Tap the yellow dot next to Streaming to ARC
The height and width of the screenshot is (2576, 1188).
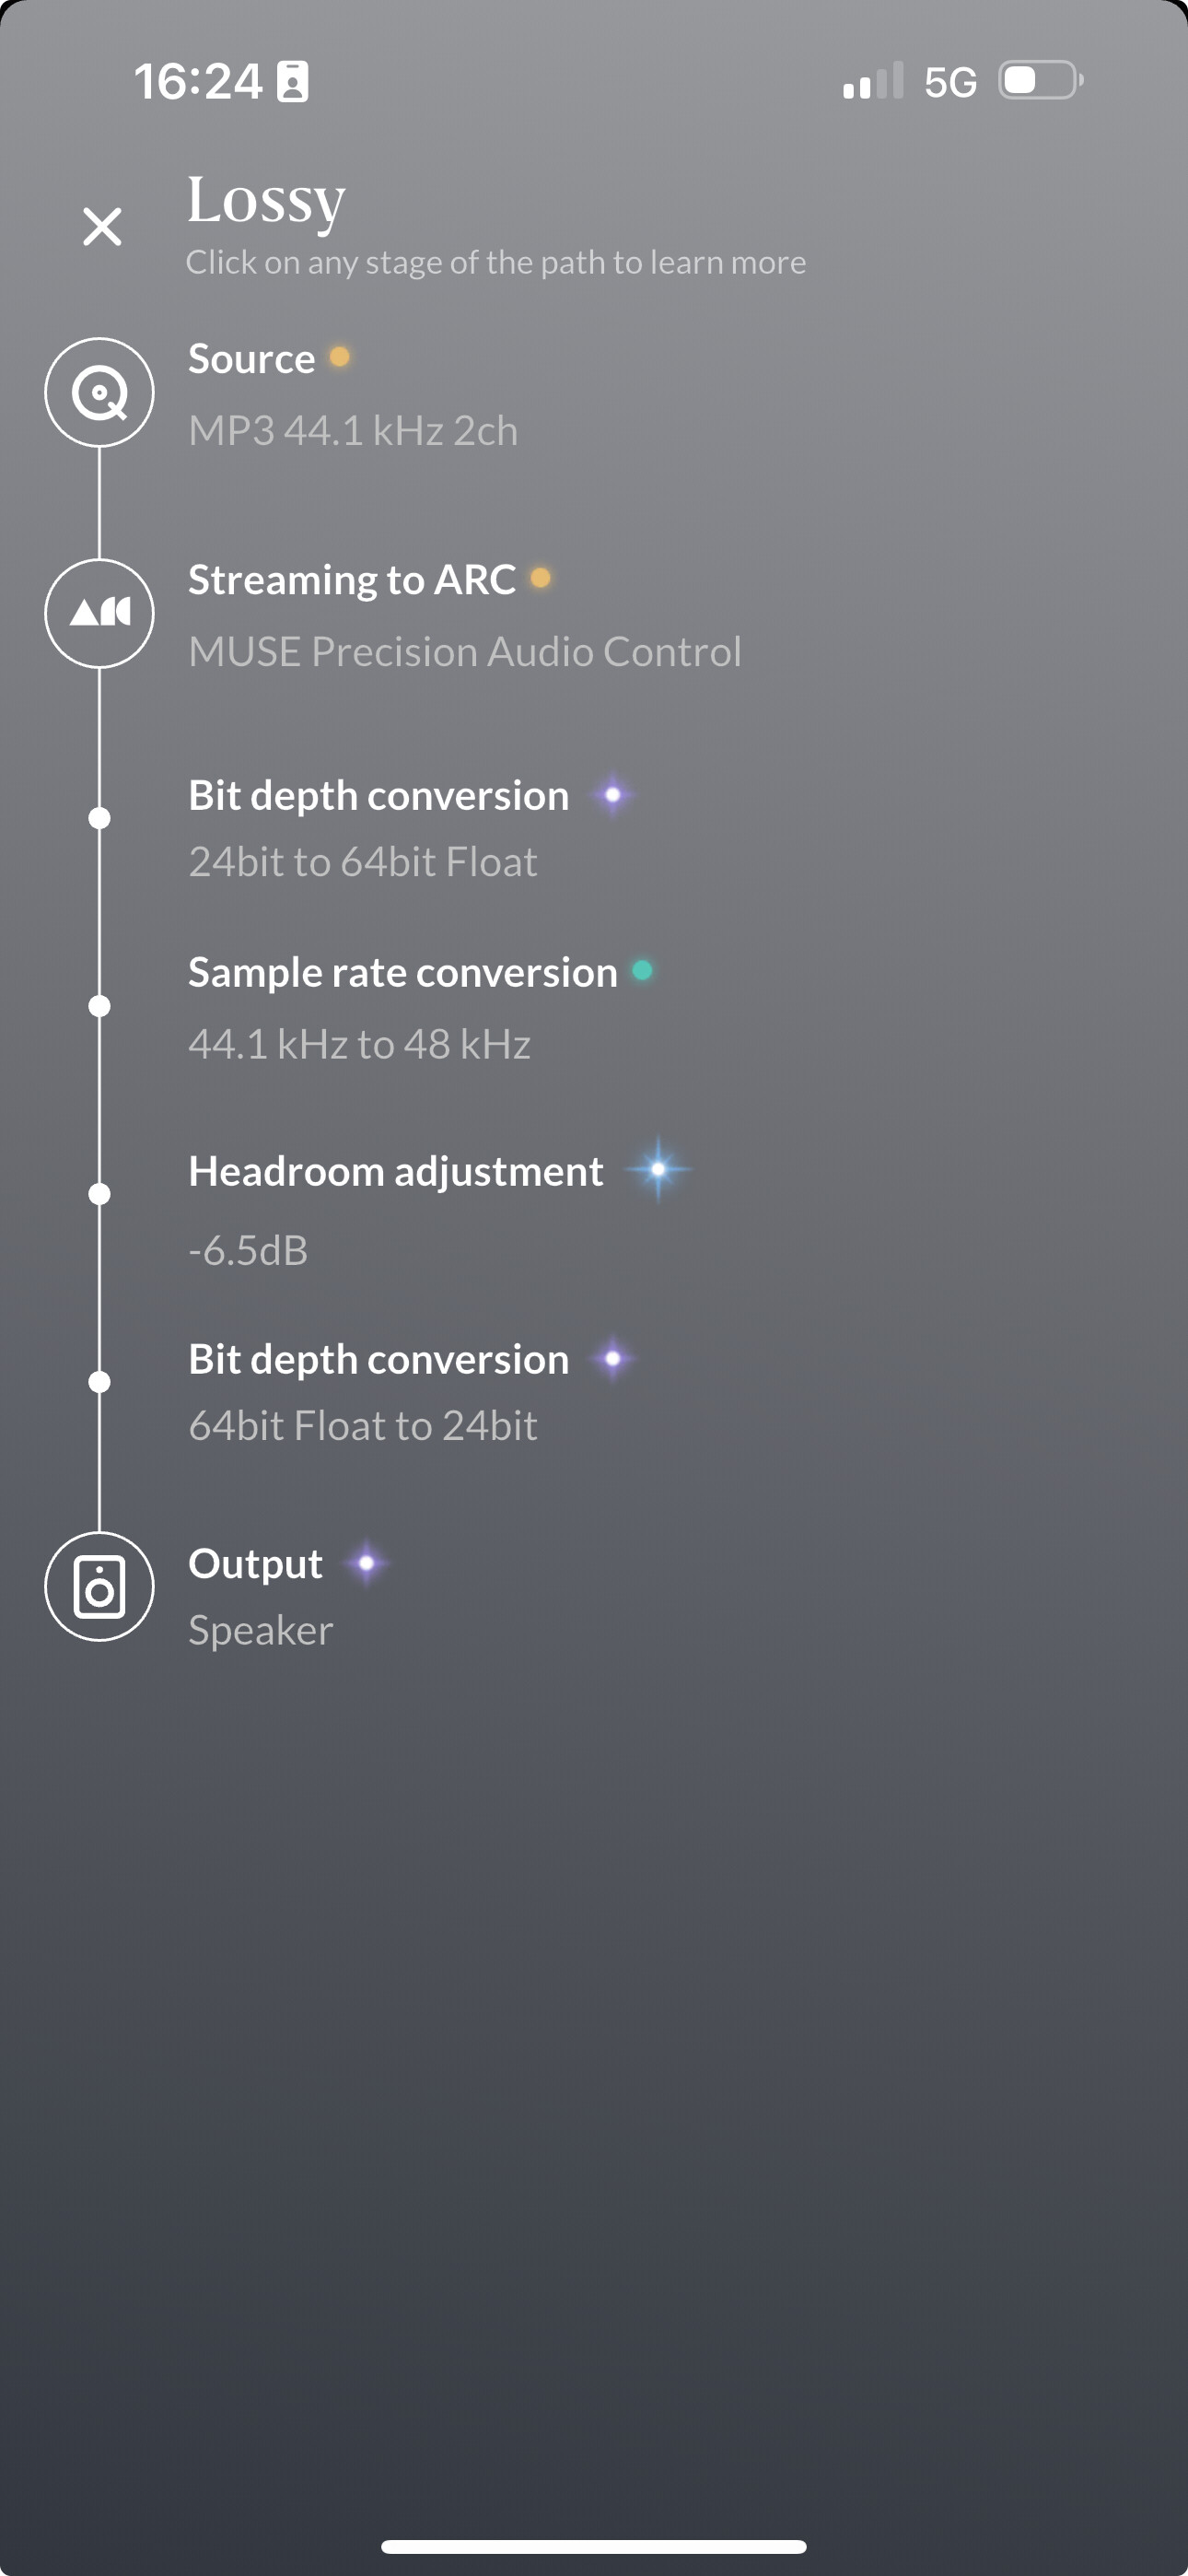[x=540, y=578]
